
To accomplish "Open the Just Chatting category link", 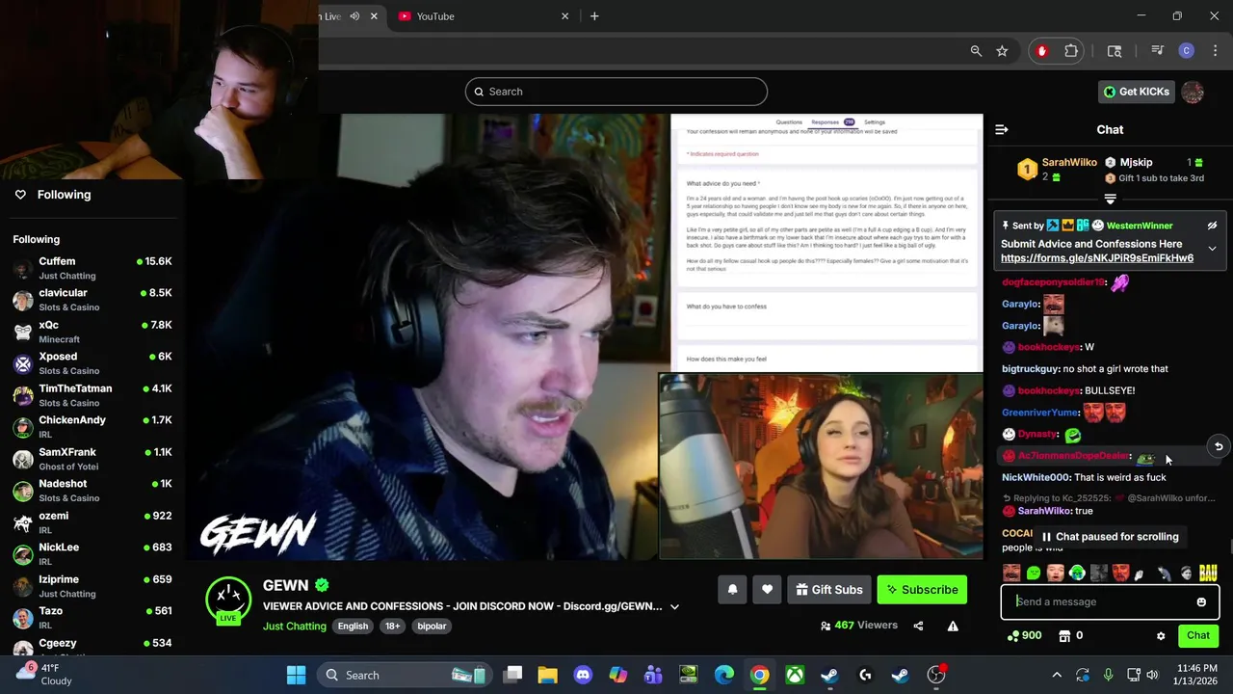I will click(295, 626).
